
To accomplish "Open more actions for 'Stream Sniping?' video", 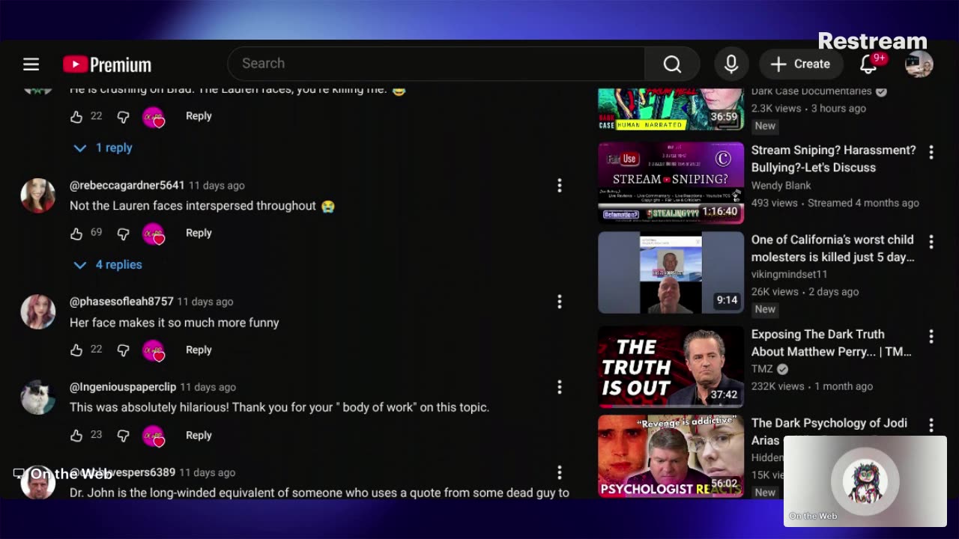I will pos(931,153).
